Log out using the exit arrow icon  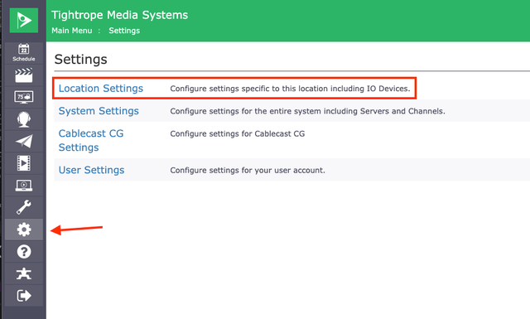(x=24, y=295)
